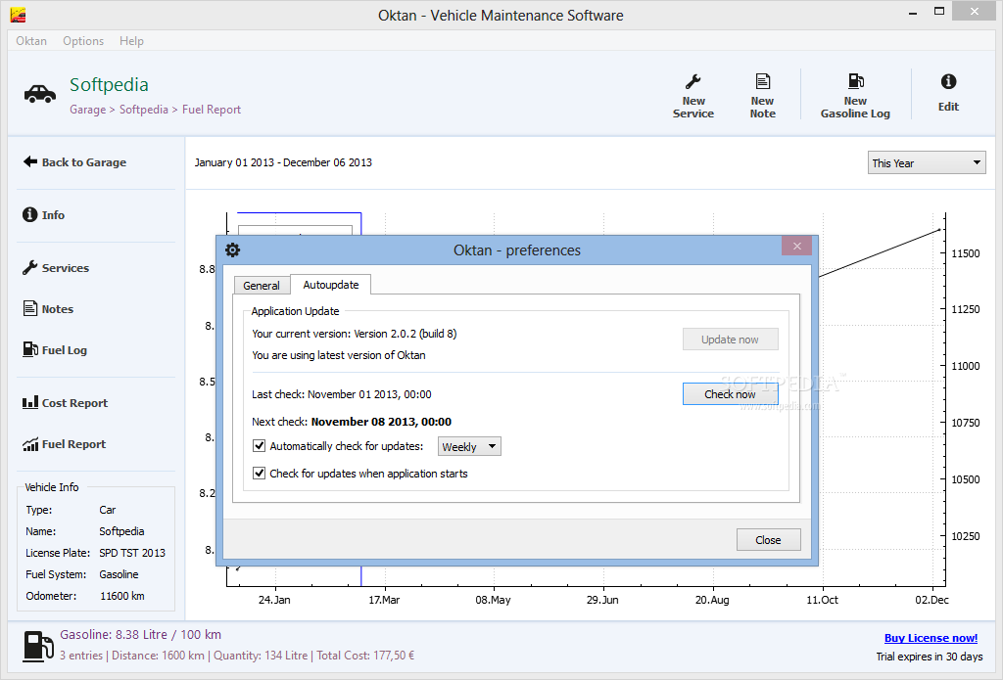This screenshot has height=680, width=1003.
Task: Toggle Automatically check for updates checkbox
Action: click(259, 445)
